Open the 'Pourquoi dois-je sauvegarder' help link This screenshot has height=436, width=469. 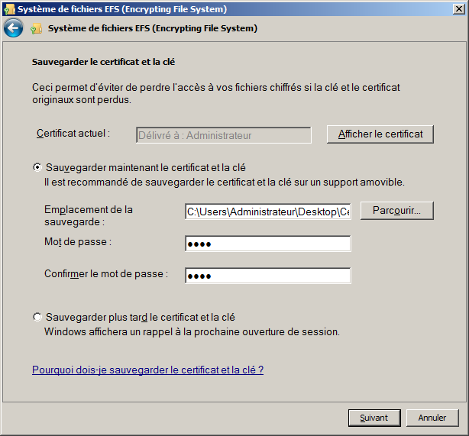[x=147, y=370]
